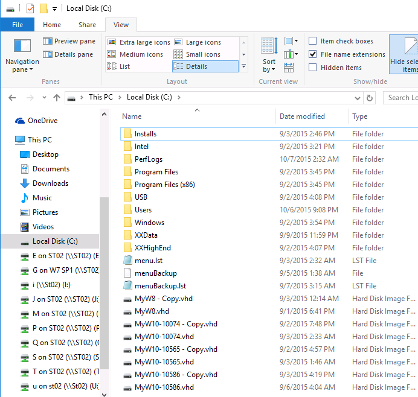Click the navigation pane scroll-down arrow

pos(104,394)
